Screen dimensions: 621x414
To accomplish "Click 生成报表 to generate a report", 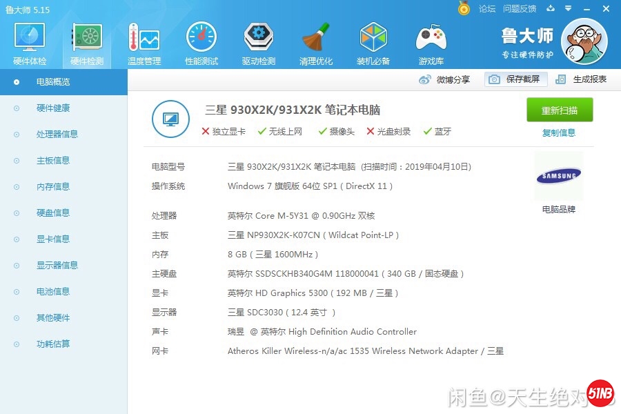I will pos(582,79).
